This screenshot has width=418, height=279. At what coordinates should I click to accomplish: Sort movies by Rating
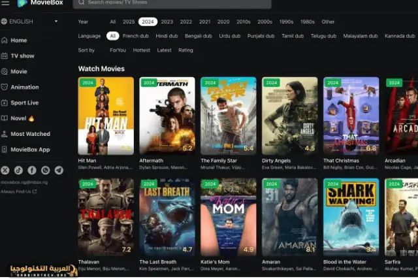click(185, 50)
